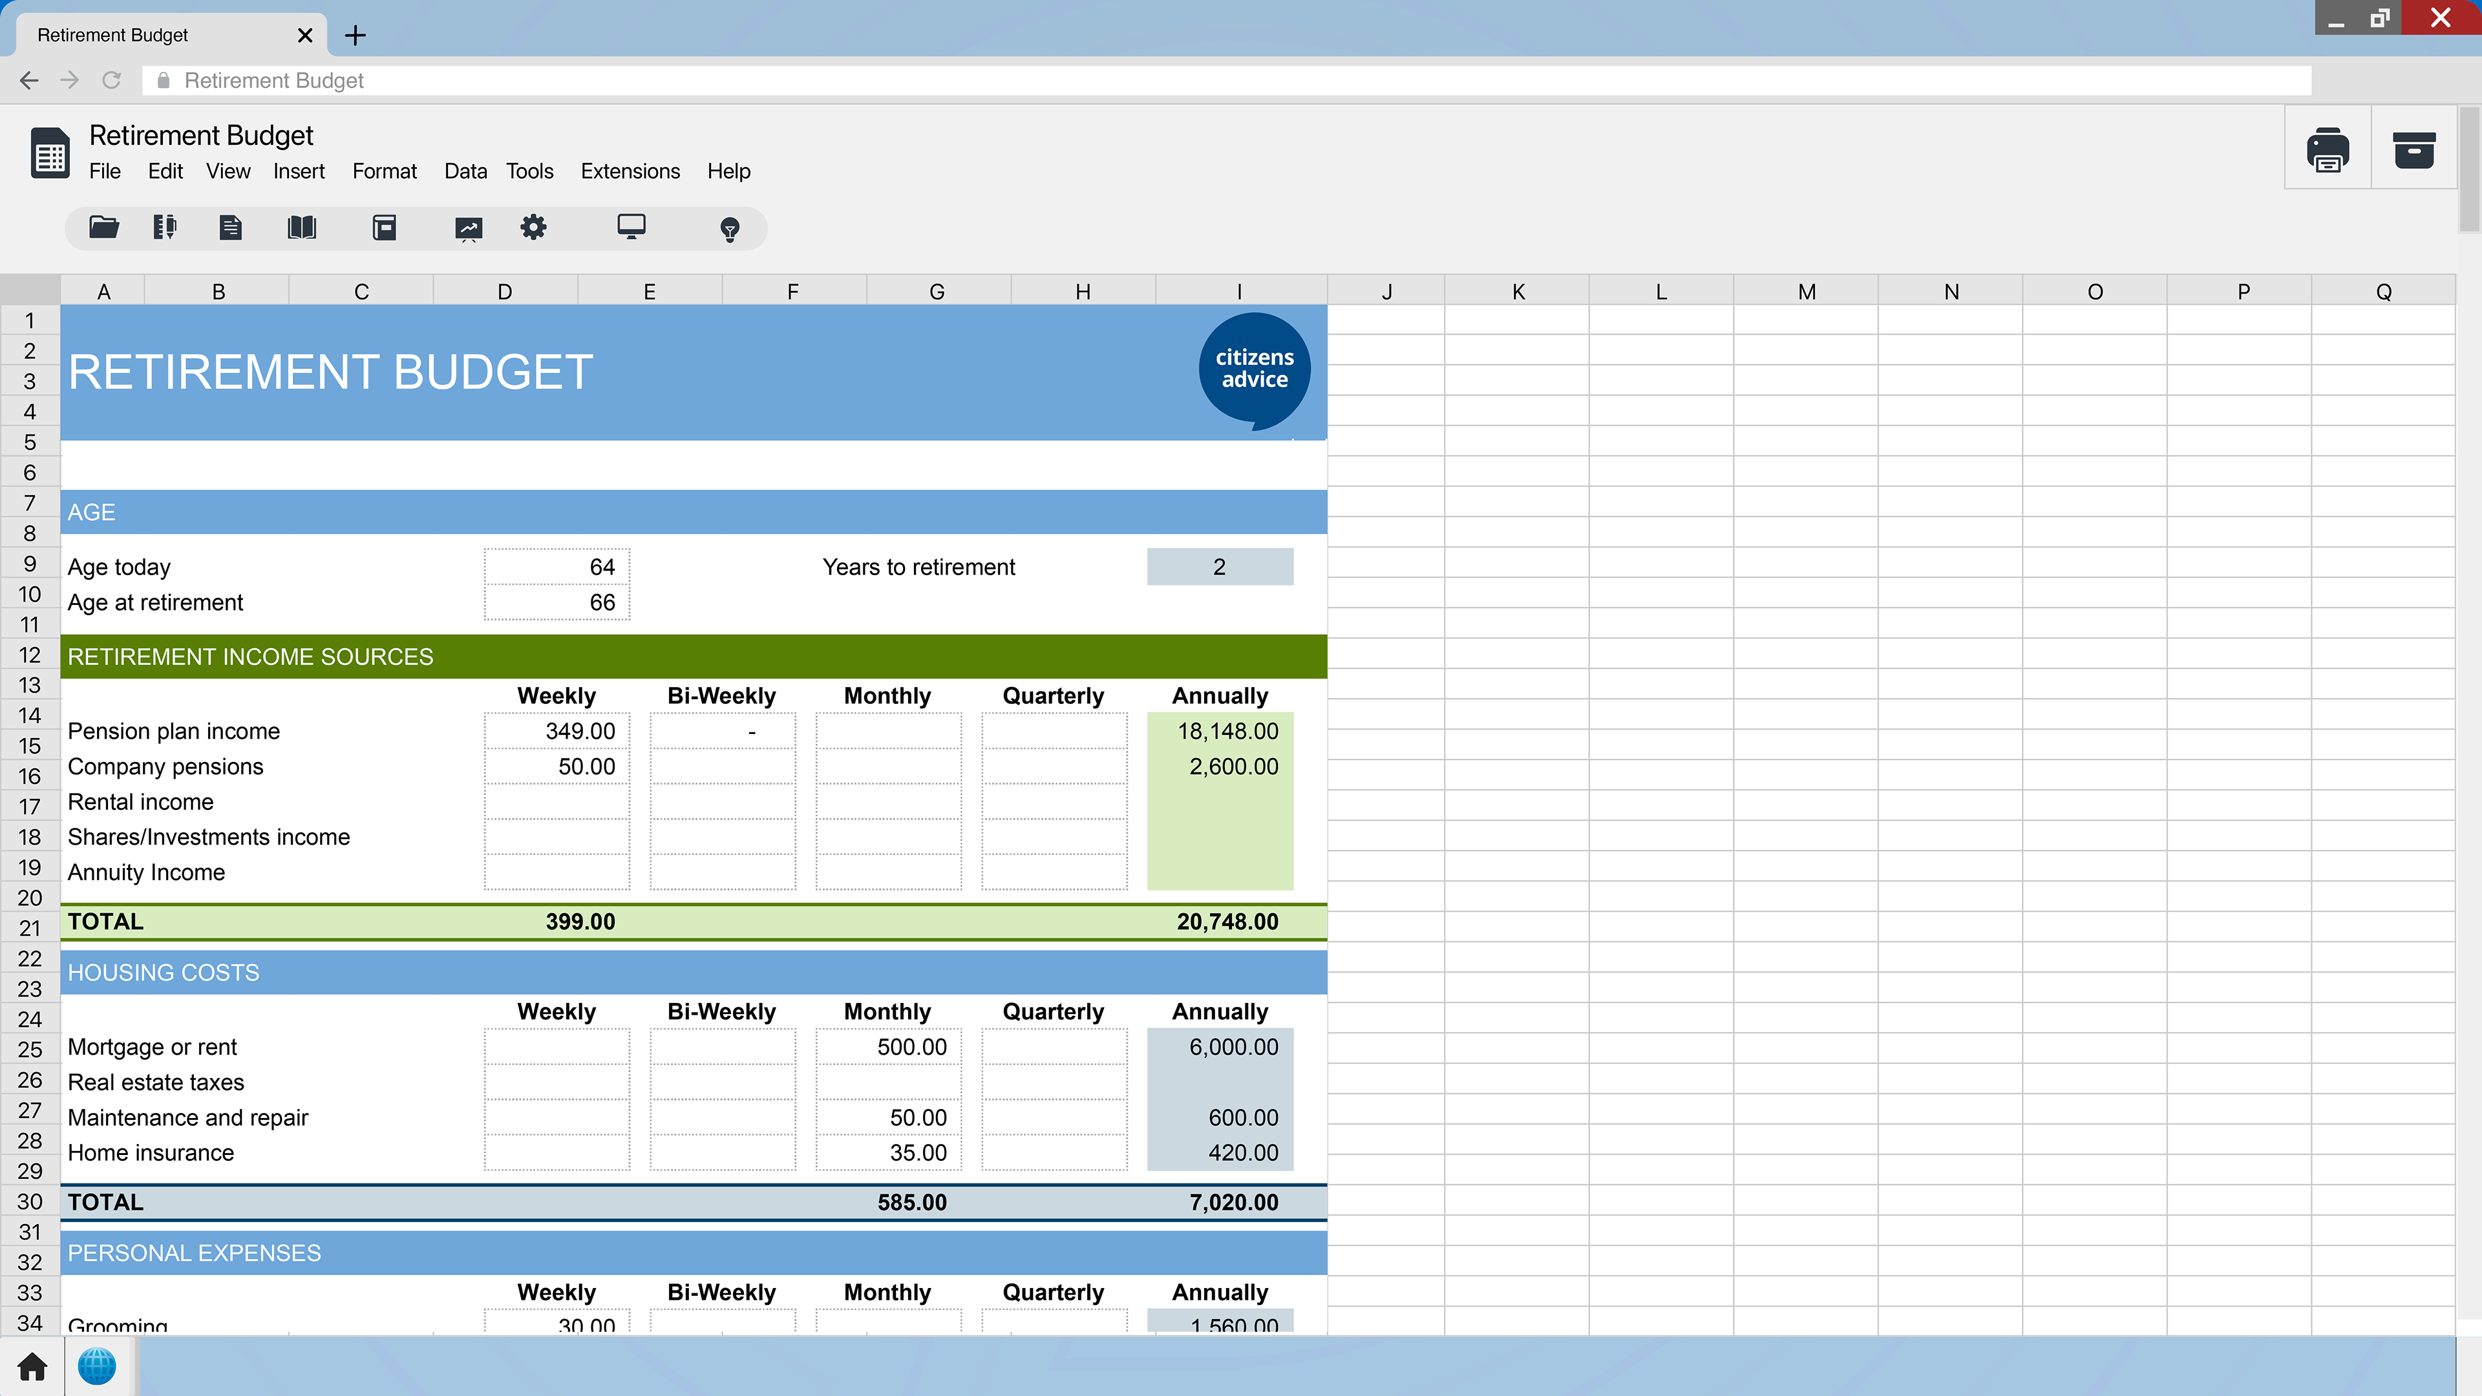This screenshot has width=2482, height=1396.
Task: Click the presentation chart toolbar icon
Action: click(x=468, y=228)
